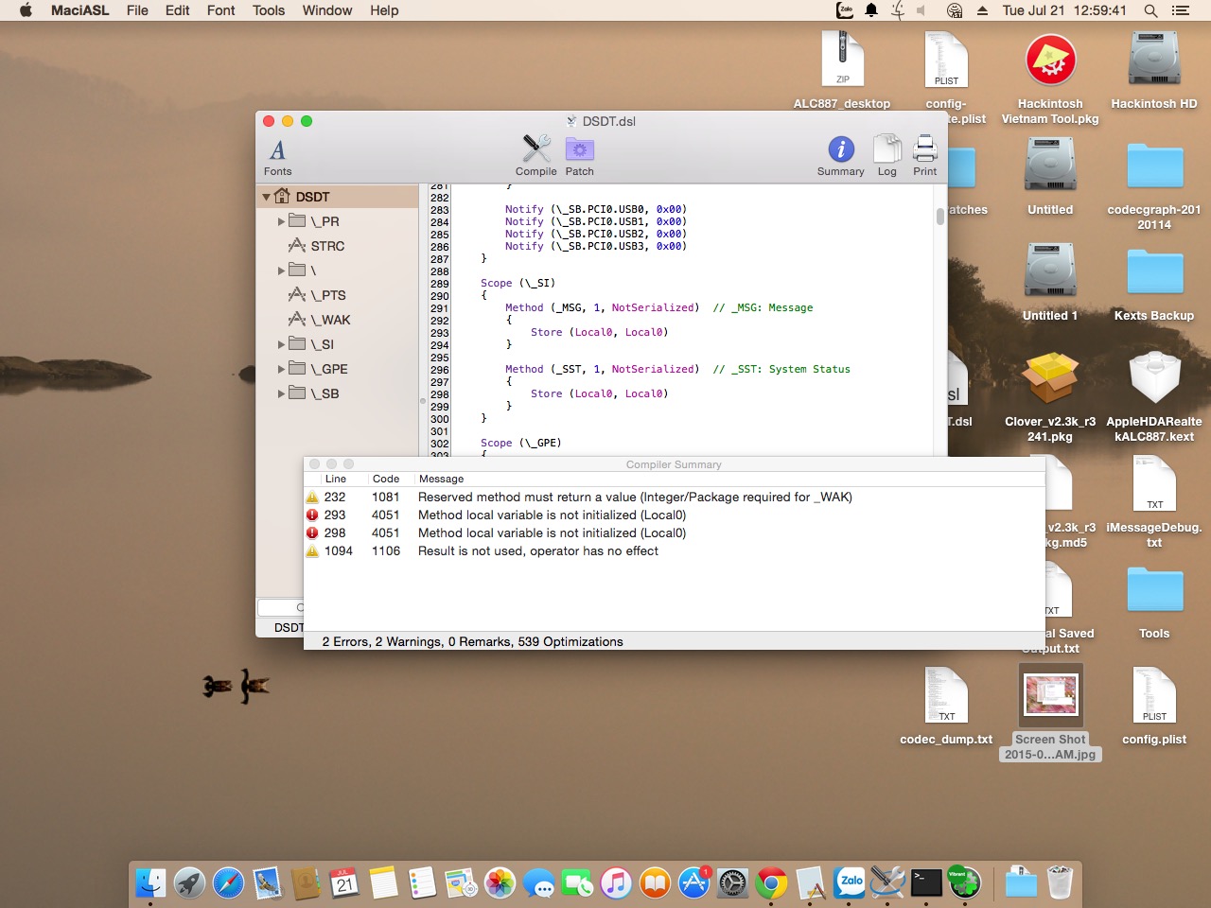
Task: Launch Safari from the Dock
Action: pos(228,883)
